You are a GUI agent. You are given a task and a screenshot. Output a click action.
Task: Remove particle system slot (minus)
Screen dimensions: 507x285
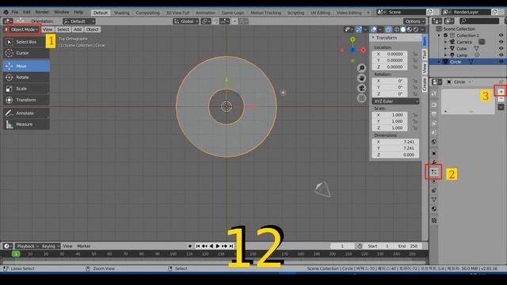(x=501, y=99)
